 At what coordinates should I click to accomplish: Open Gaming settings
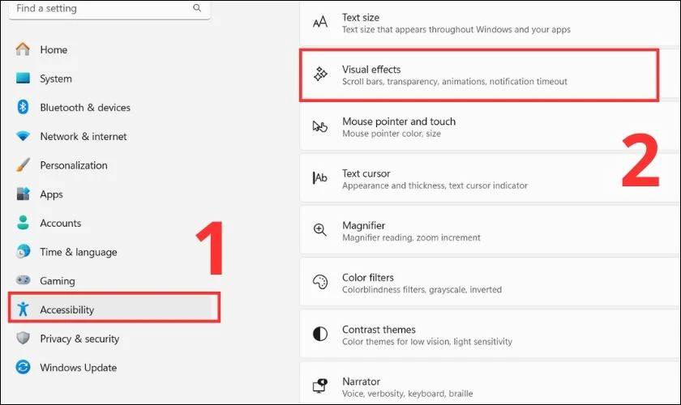(109, 281)
